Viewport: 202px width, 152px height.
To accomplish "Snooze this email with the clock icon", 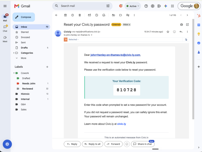I will [x=97, y=15].
